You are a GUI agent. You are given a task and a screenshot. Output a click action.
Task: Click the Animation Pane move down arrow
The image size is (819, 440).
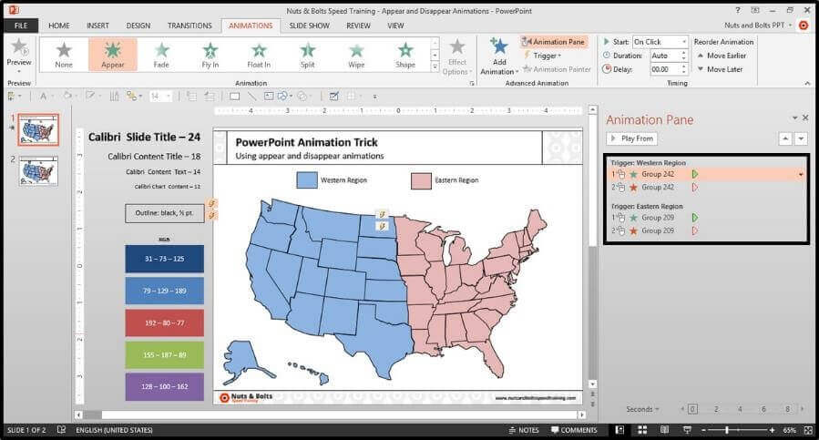tap(802, 138)
